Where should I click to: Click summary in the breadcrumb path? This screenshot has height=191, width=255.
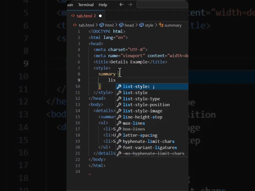click(173, 25)
